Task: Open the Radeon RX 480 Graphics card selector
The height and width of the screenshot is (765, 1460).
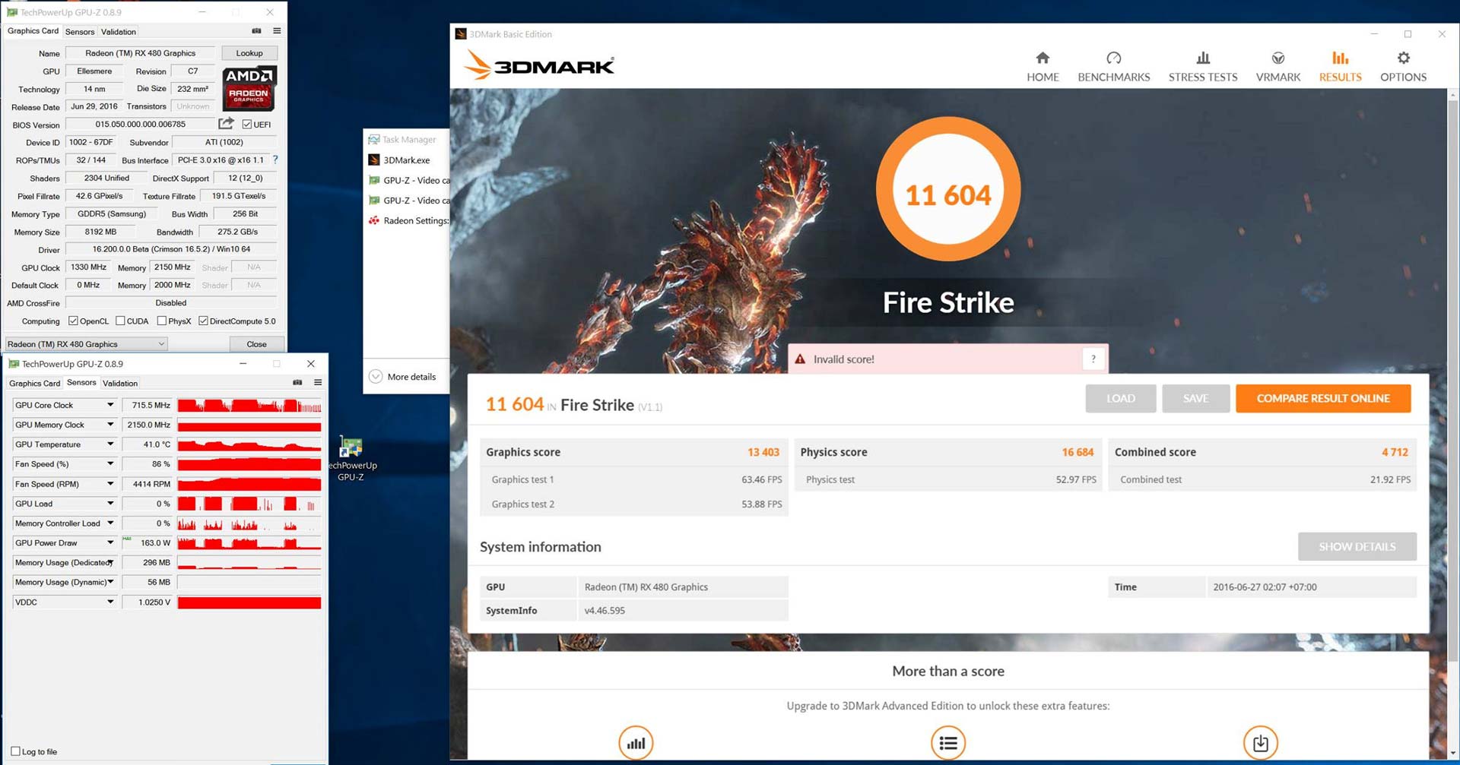Action: 86,344
